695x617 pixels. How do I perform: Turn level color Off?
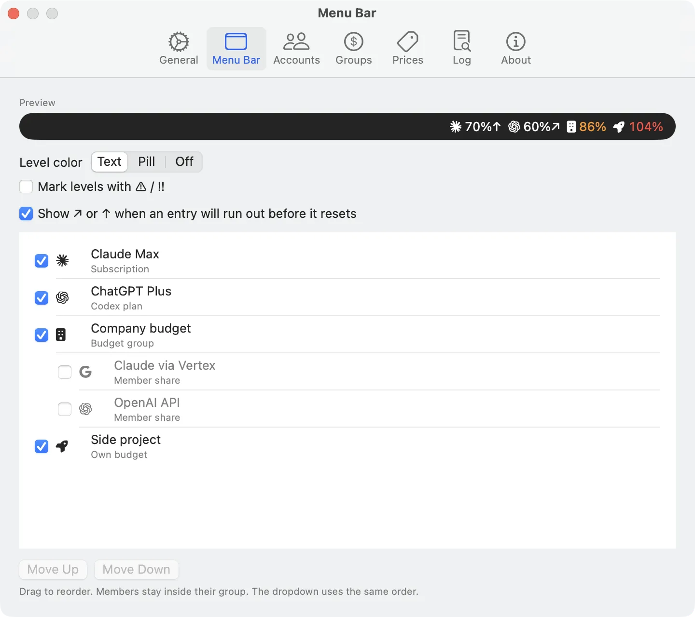click(x=184, y=162)
